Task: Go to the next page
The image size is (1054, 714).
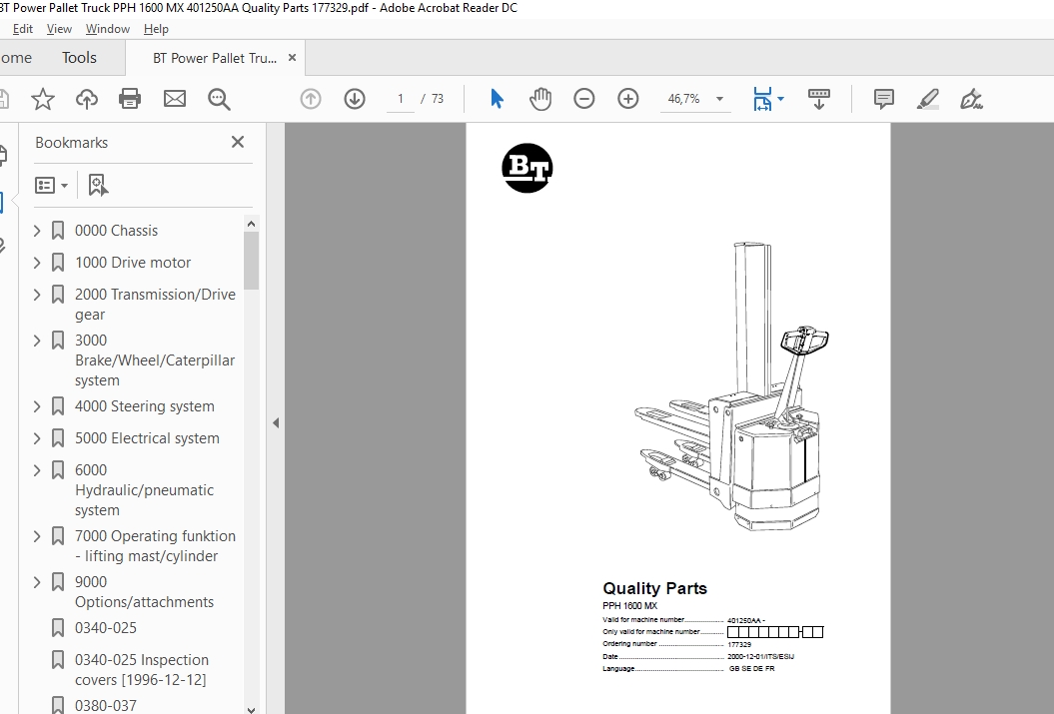Action: [355, 100]
